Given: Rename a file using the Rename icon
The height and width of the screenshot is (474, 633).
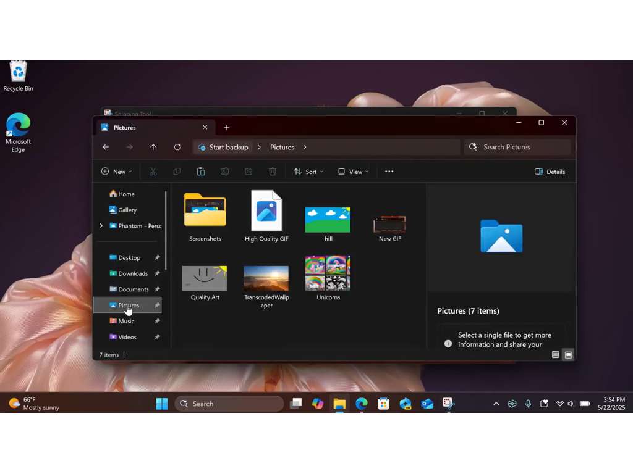Looking at the screenshot, I should 224,172.
